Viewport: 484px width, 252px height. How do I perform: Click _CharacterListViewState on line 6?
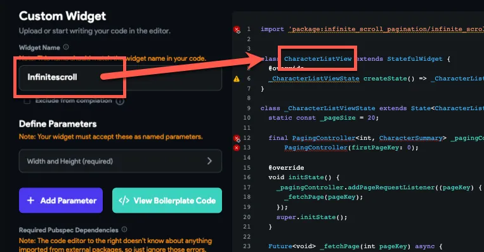coord(313,79)
